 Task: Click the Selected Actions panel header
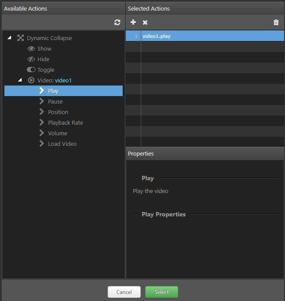click(x=205, y=9)
